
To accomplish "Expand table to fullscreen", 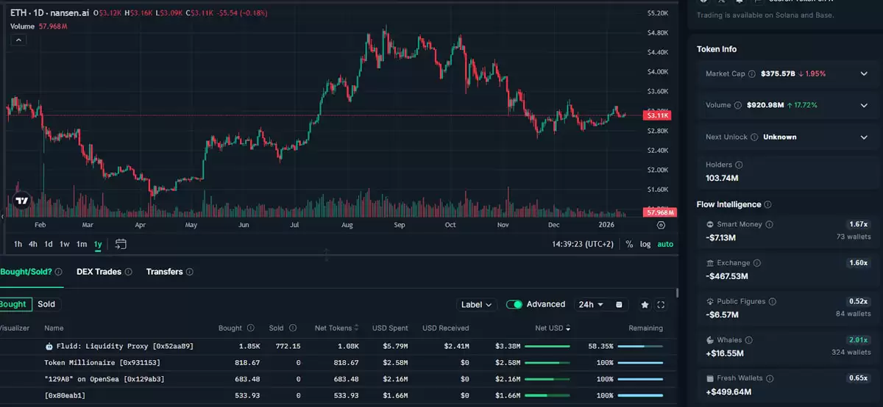I will click(661, 305).
